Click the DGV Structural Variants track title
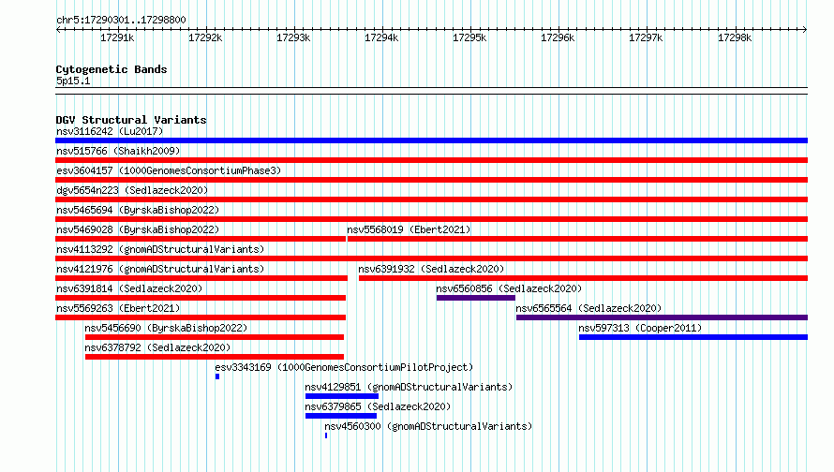The width and height of the screenshot is (834, 472). tap(131, 120)
